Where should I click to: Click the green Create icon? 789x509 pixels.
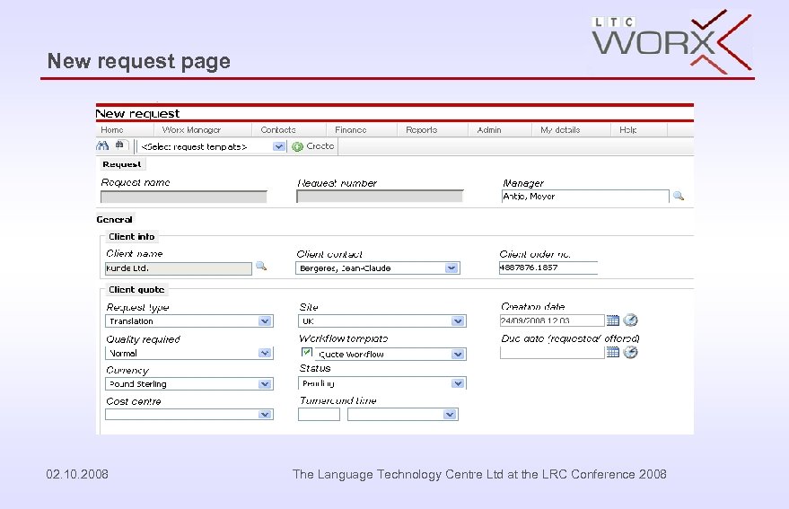297,146
